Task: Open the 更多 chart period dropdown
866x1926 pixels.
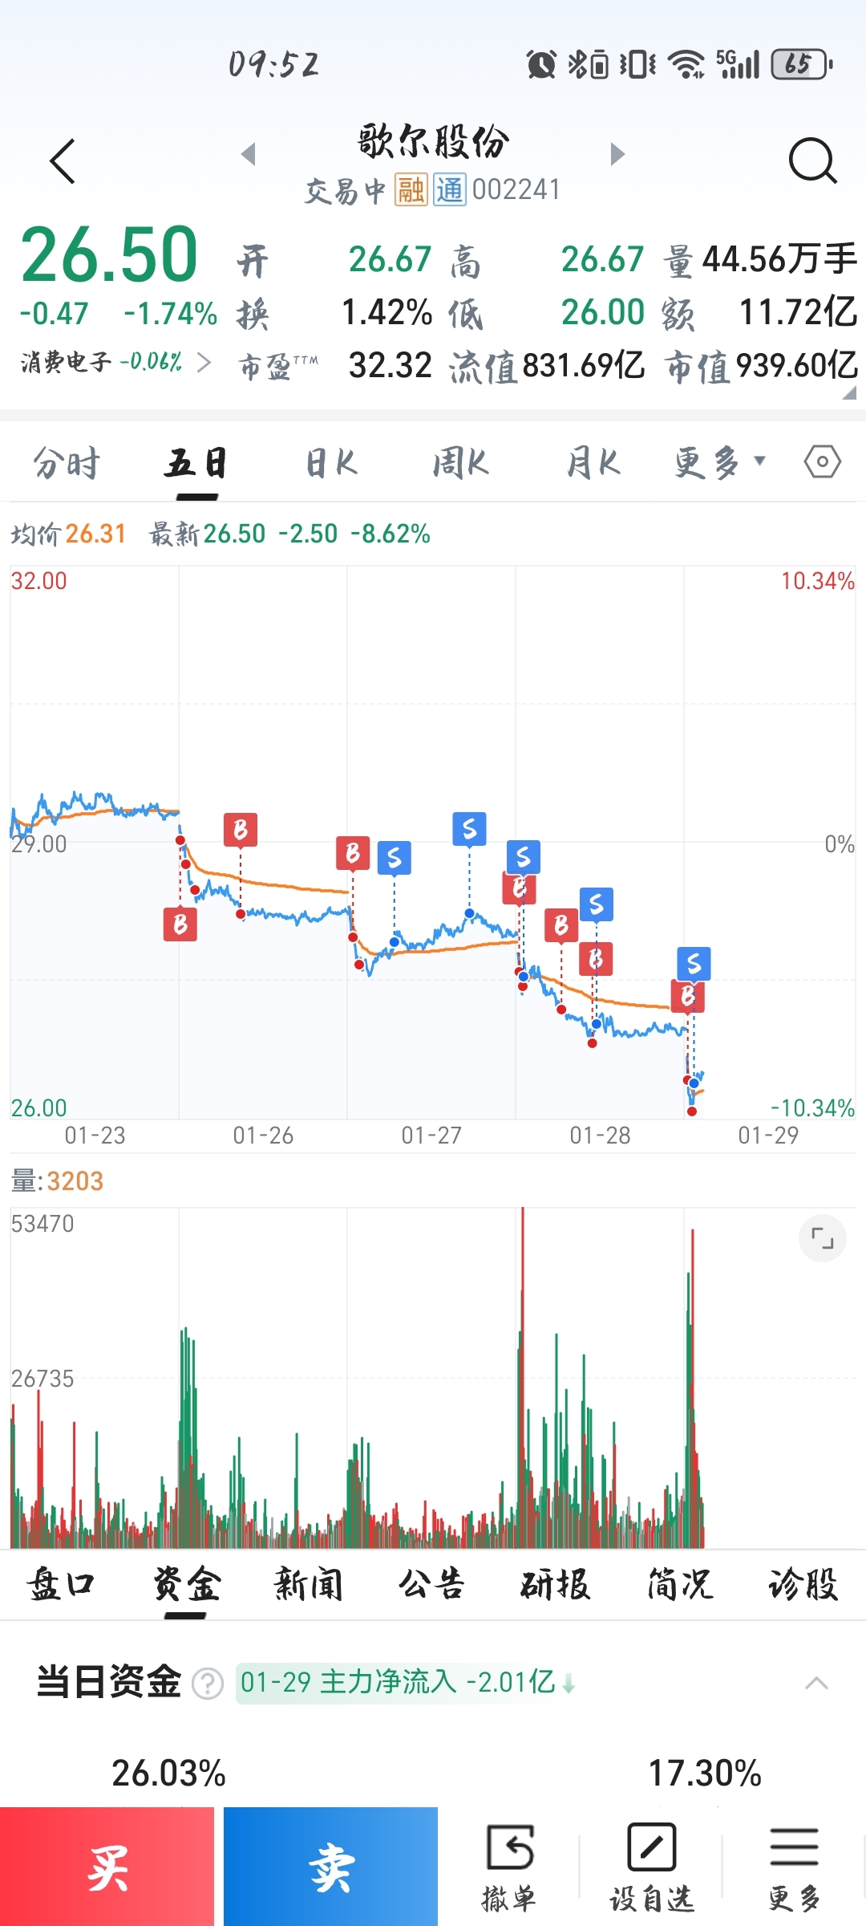Action: pos(719,462)
